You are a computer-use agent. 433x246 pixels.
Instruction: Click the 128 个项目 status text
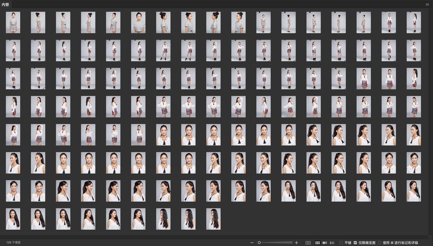coord(14,242)
